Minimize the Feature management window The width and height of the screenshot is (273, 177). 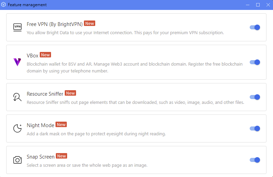coord(248,5)
